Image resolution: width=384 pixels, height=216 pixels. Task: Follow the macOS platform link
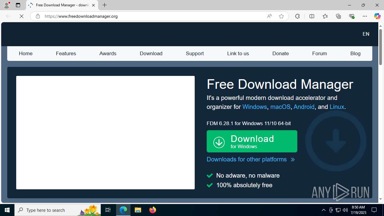(280, 107)
